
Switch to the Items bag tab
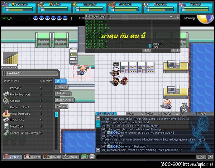[x=61, y=81]
